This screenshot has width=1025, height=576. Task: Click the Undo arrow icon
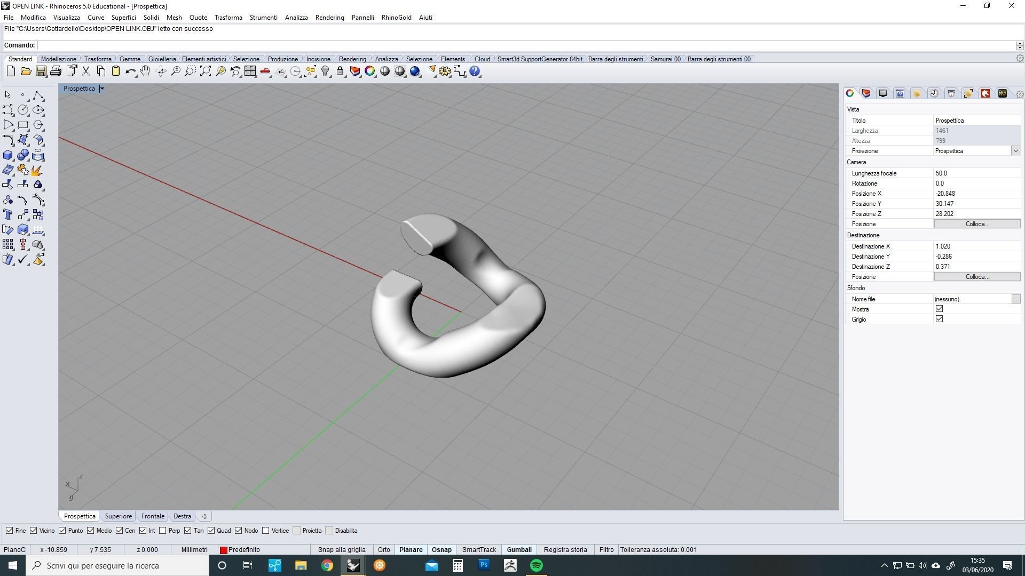(130, 71)
